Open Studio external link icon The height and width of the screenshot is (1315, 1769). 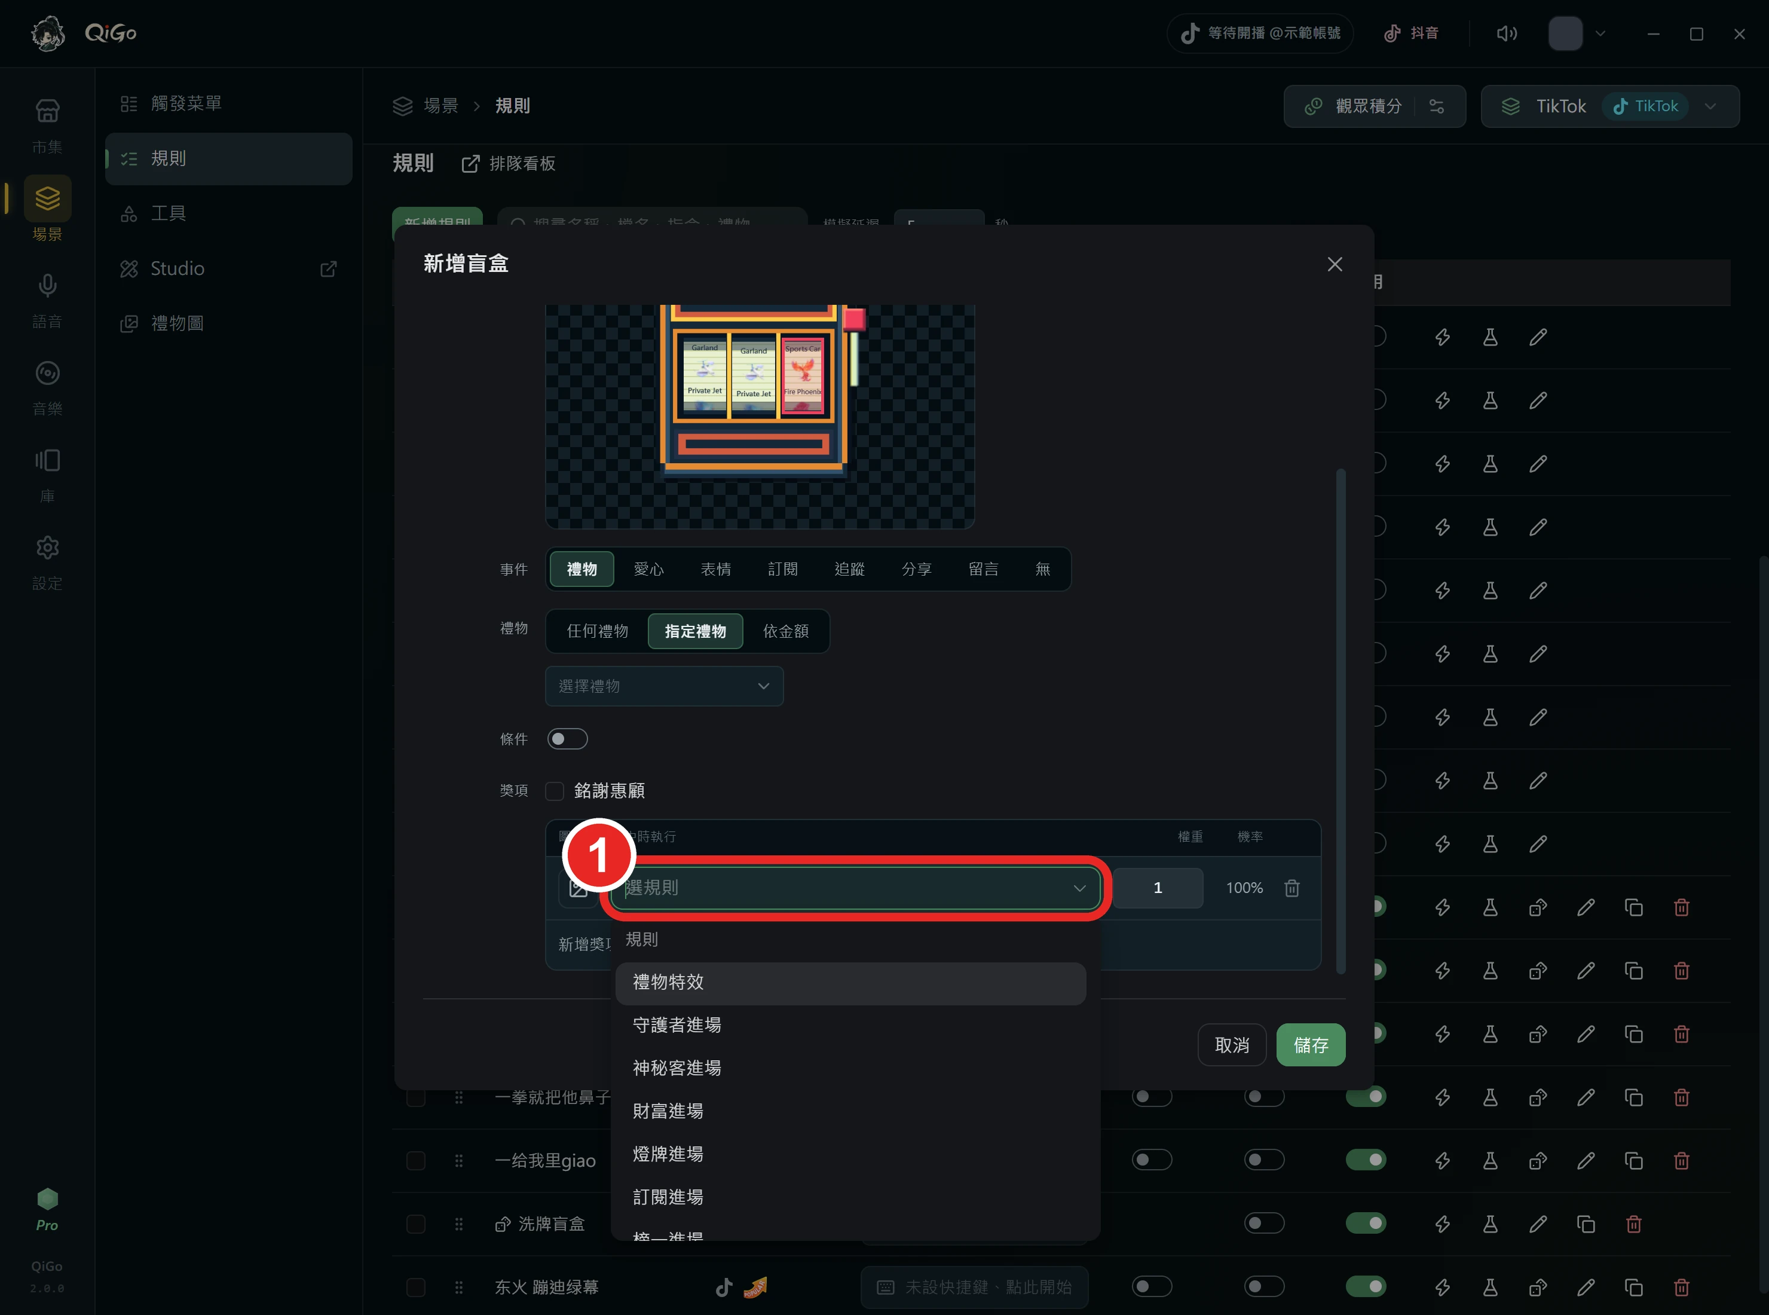click(x=328, y=269)
